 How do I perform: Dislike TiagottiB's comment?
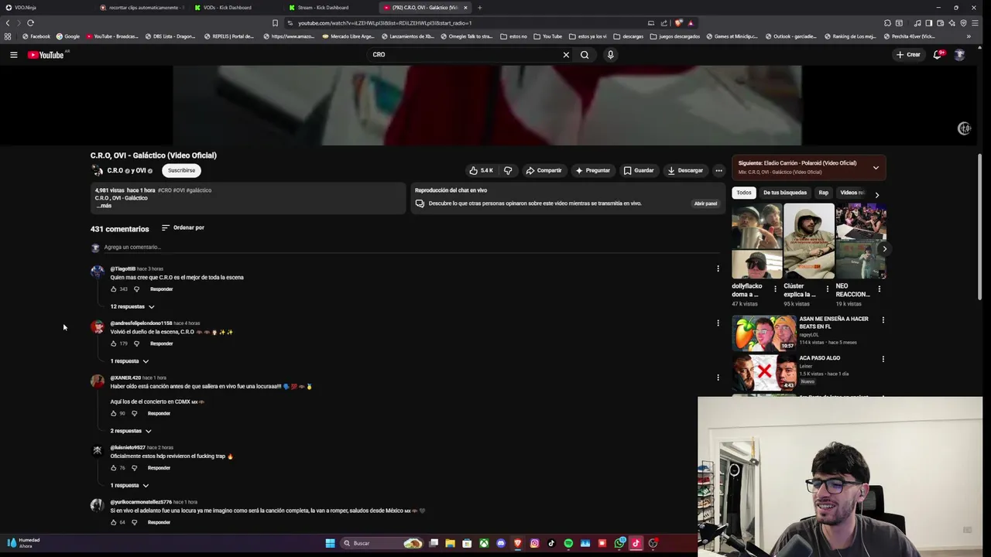136,289
